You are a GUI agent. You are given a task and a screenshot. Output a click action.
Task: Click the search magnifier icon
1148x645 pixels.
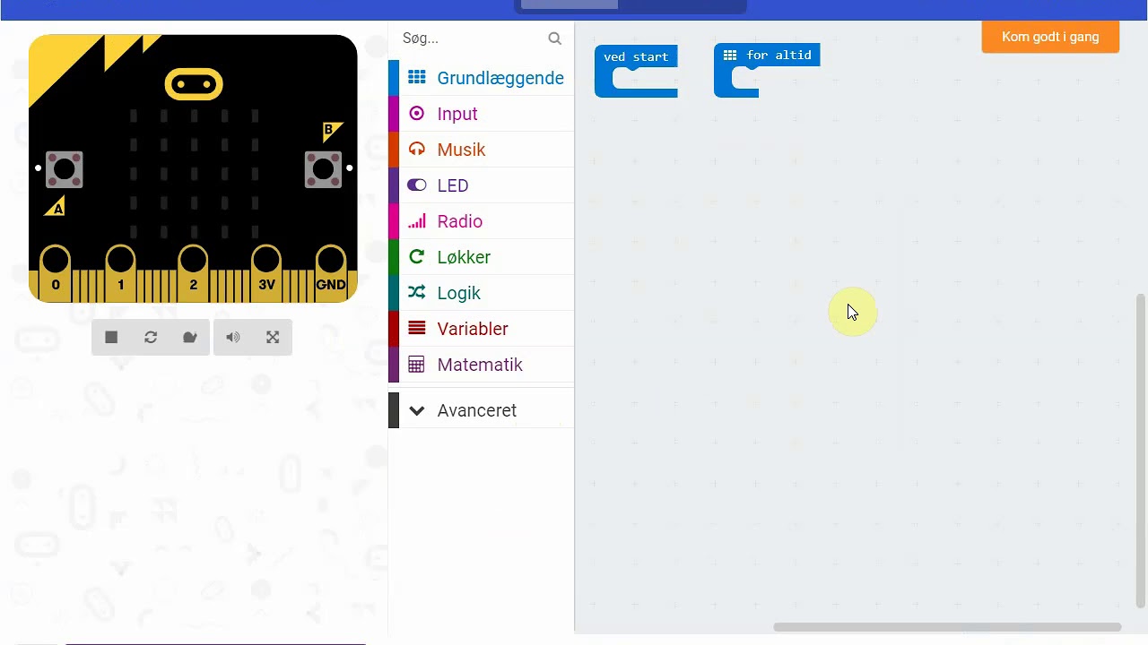554,39
